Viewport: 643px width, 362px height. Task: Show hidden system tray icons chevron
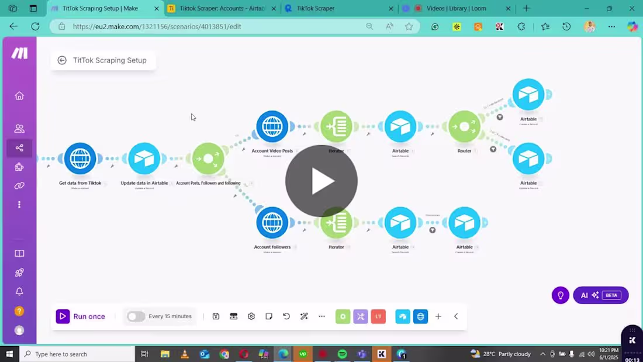click(x=542, y=354)
